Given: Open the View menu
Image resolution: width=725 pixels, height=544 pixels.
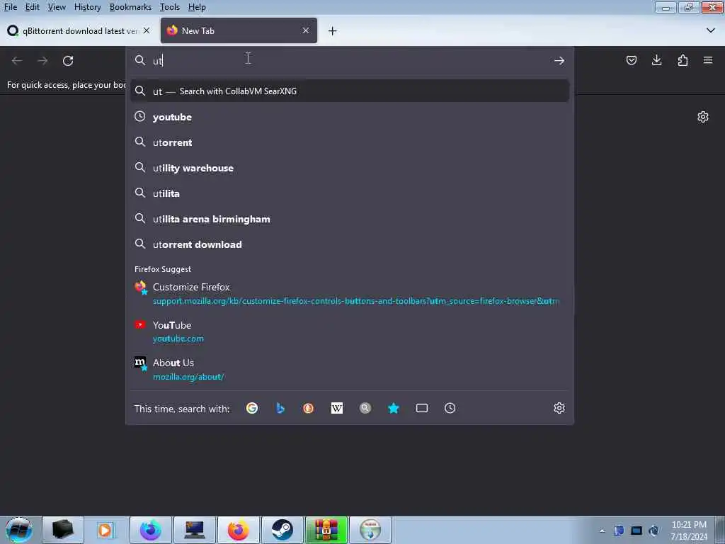Looking at the screenshot, I should [57, 7].
